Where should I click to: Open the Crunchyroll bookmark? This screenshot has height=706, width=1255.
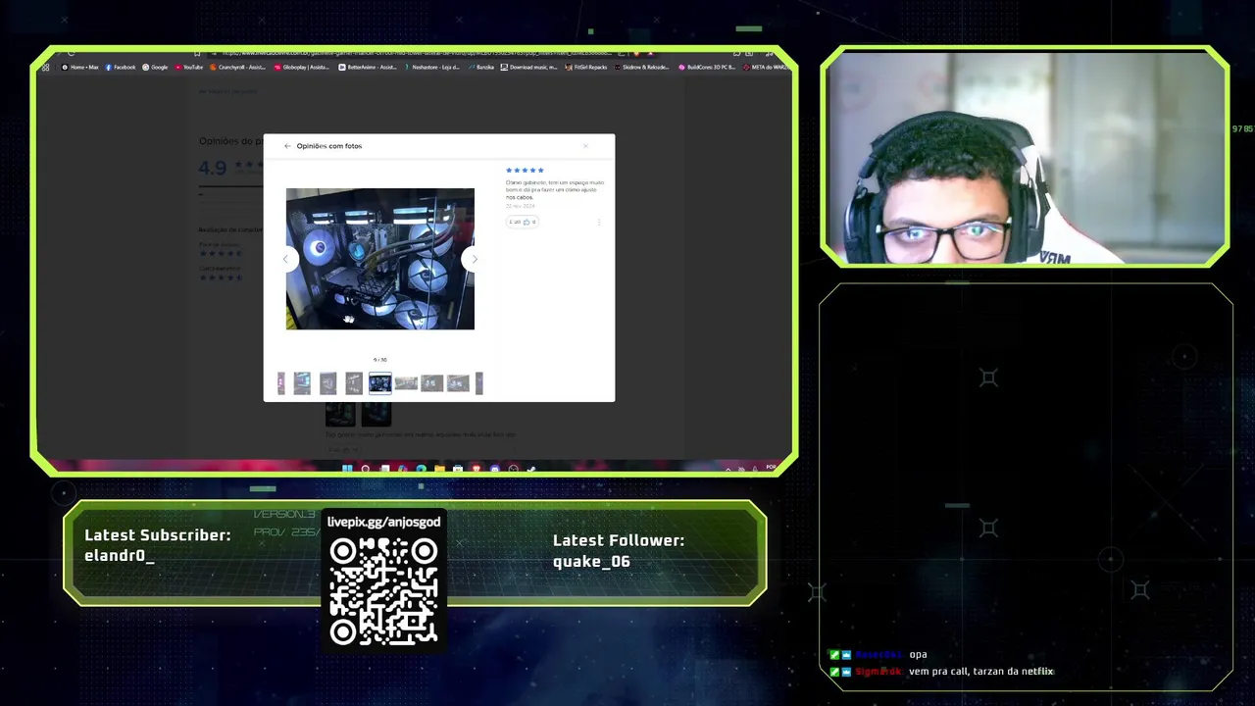point(238,68)
